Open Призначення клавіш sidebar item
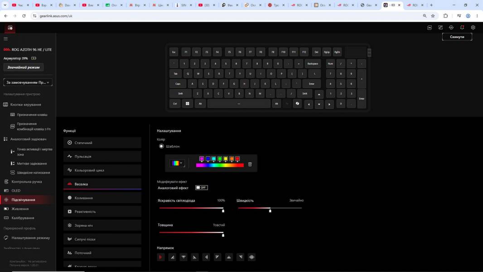 click(x=32, y=115)
